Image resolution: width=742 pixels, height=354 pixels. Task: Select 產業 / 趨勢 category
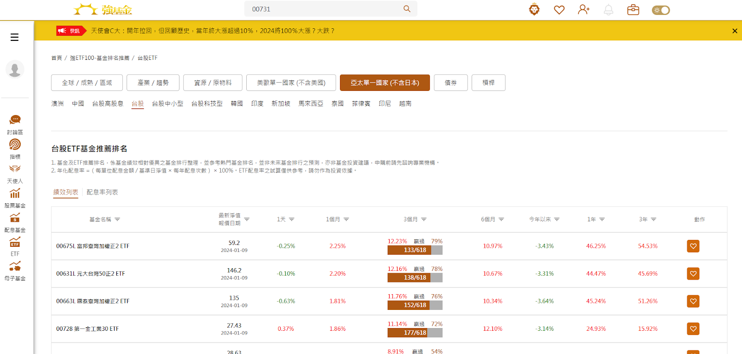pyautogui.click(x=153, y=83)
